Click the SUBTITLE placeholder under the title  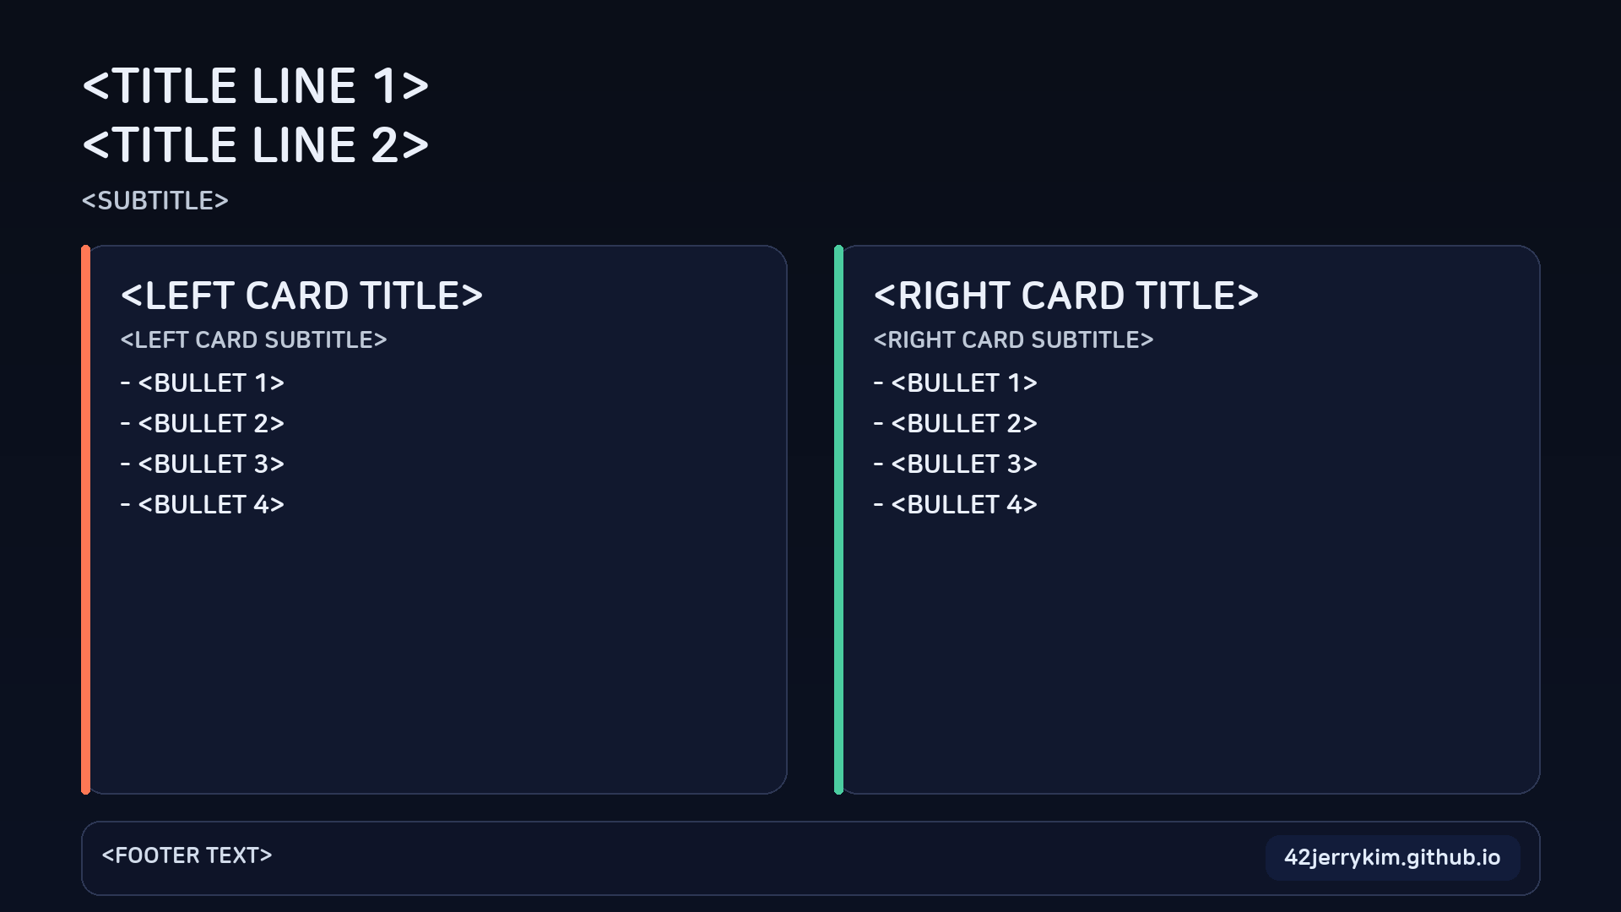coord(155,201)
